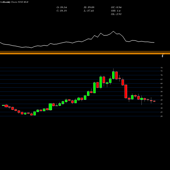Click the 'OL: 2.91' value
170x170 pixels.
[116, 14]
